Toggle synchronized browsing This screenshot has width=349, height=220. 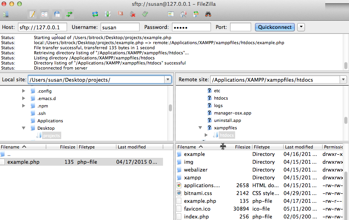point(196,14)
